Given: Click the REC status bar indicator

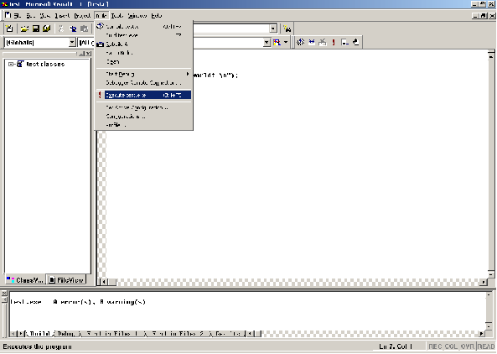Looking at the screenshot, I should pyautogui.click(x=435, y=346).
